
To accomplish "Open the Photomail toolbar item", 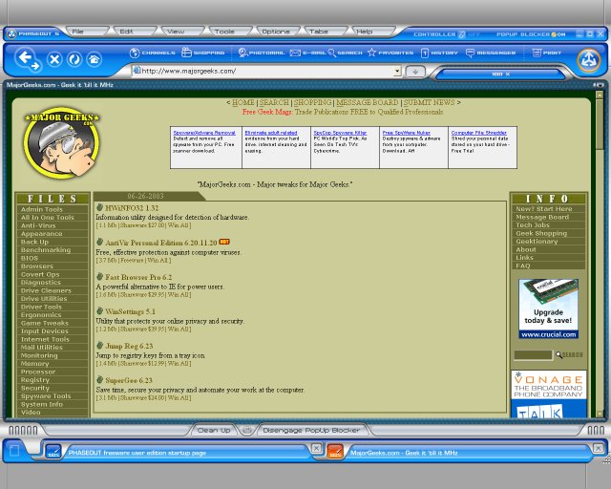I will [x=261, y=53].
